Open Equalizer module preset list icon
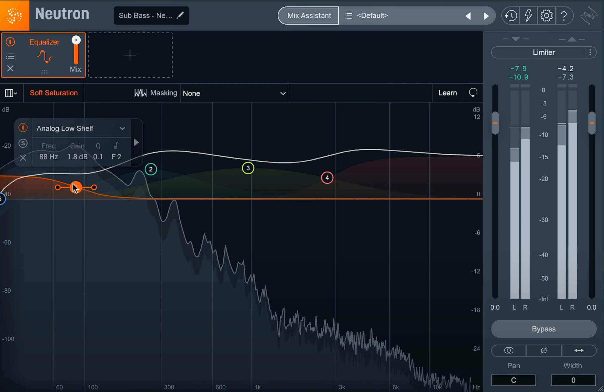The height and width of the screenshot is (392, 604). (10, 56)
